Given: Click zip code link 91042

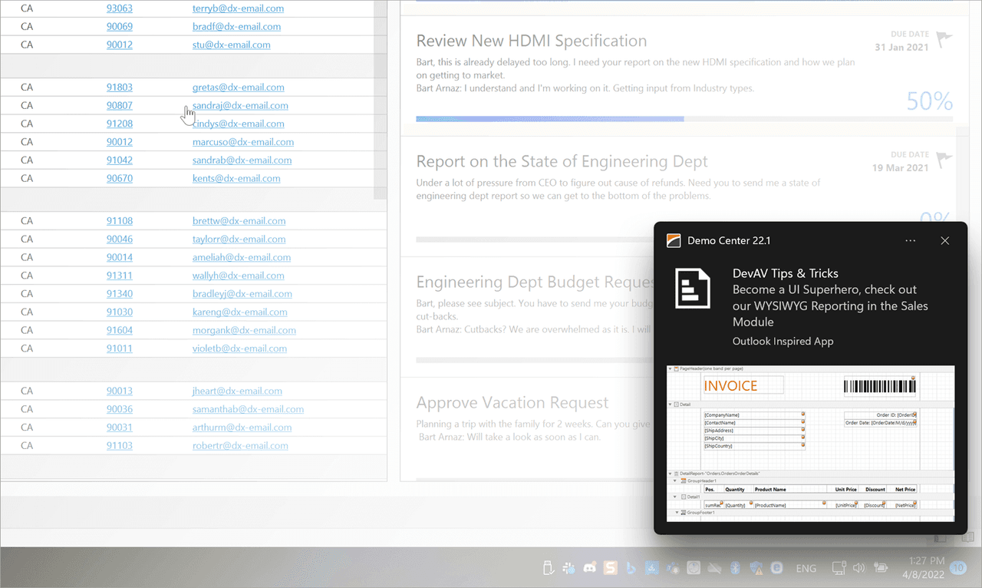Looking at the screenshot, I should coord(120,160).
